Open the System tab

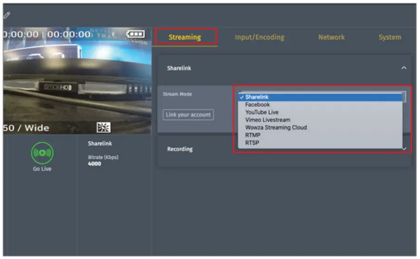point(390,37)
